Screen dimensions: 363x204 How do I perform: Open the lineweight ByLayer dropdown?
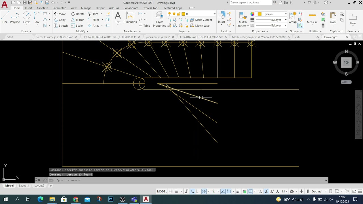[271, 20]
